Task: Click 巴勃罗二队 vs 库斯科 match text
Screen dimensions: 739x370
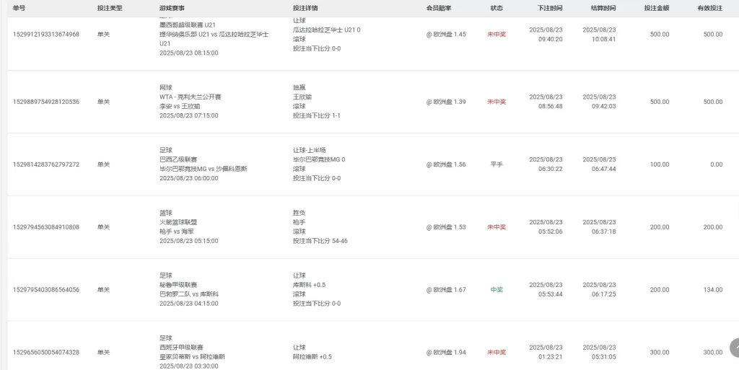Action: point(189,294)
